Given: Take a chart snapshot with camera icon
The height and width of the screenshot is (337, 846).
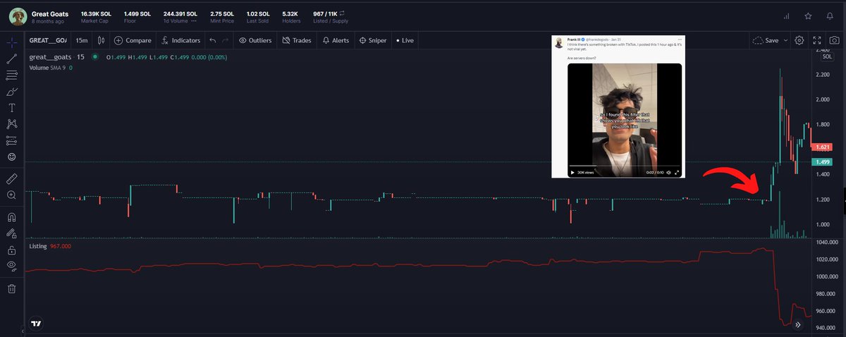Looking at the screenshot, I should pos(834,41).
